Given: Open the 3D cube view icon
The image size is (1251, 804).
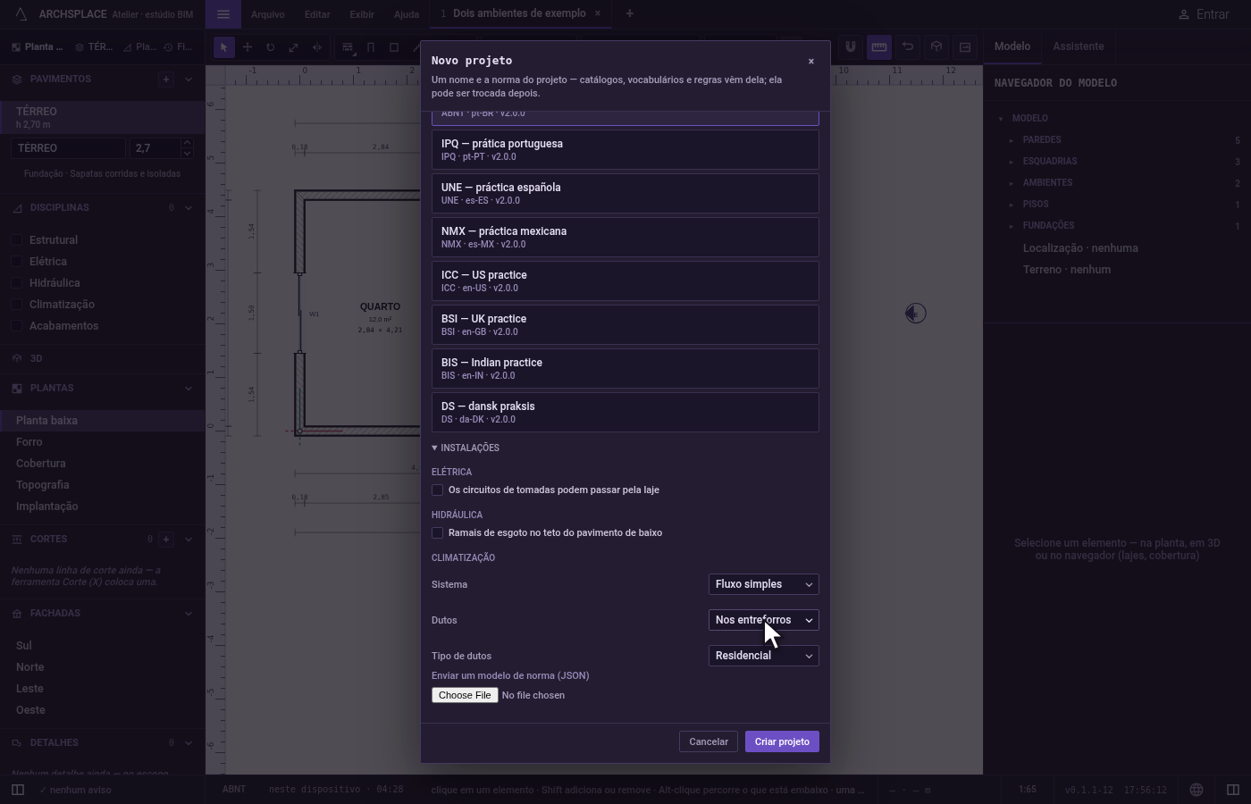Looking at the screenshot, I should tap(936, 46).
